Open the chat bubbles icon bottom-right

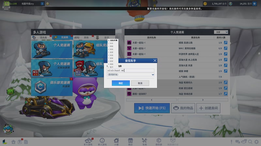click(x=238, y=142)
